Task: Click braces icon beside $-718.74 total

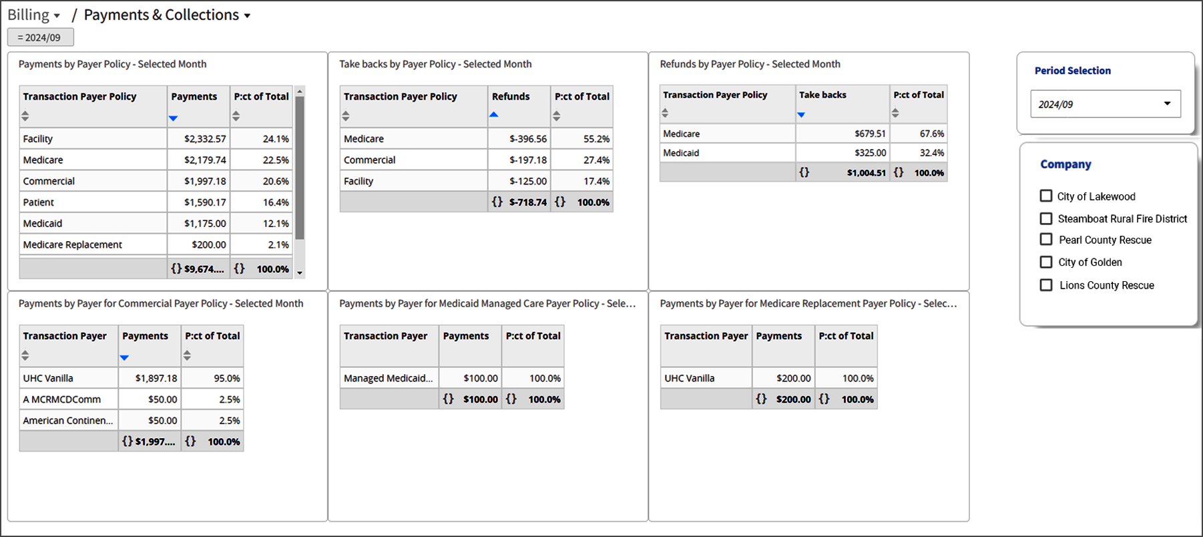Action: tap(497, 202)
